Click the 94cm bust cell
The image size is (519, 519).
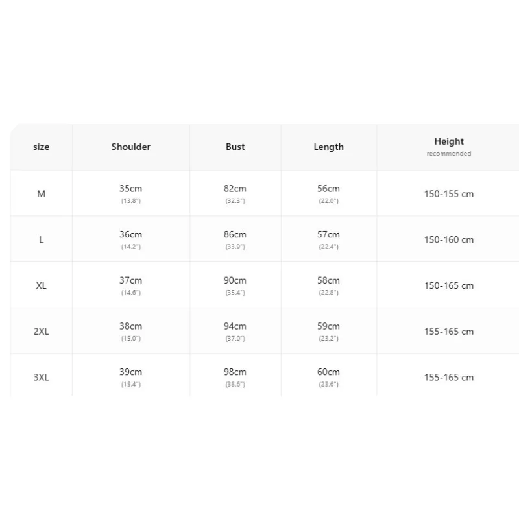point(235,332)
